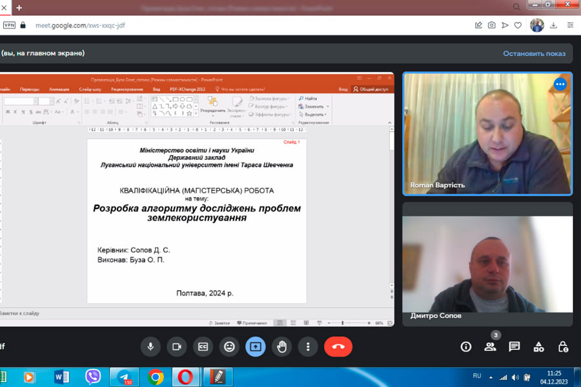
Task: Open Заливка фигуры shape fill dropdown
Action: tap(269, 99)
